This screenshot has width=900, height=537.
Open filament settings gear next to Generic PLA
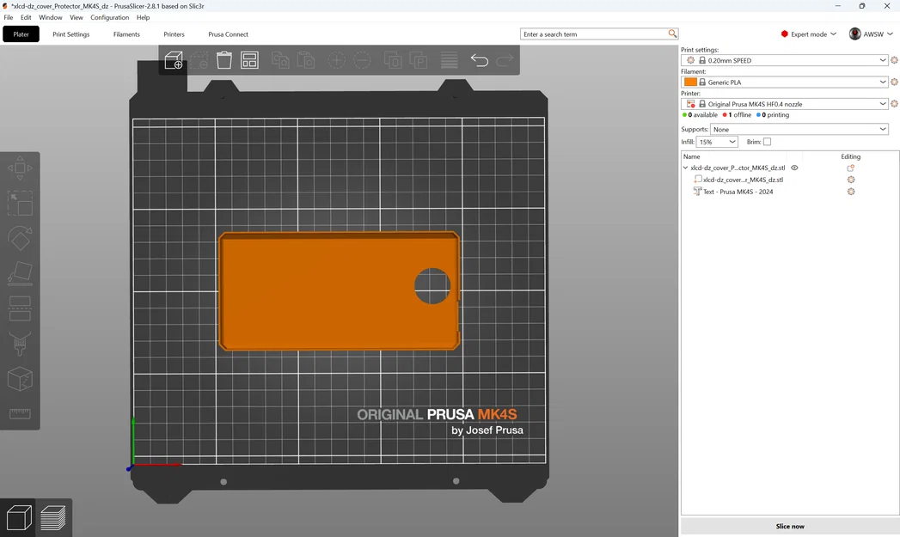894,82
